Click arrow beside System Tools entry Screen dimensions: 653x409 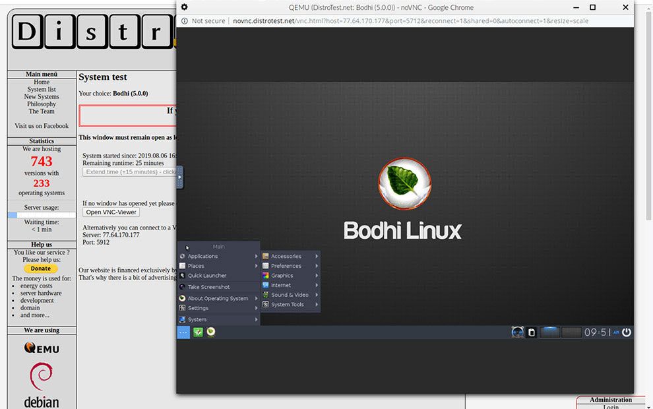coord(317,305)
